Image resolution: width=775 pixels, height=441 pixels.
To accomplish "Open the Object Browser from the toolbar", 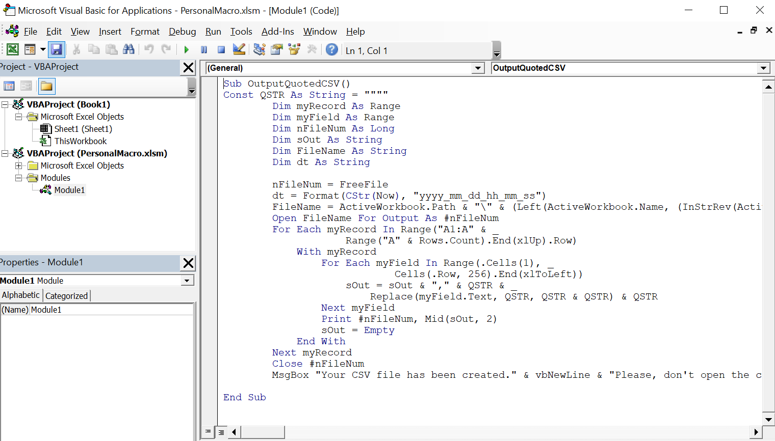I will [x=293, y=49].
